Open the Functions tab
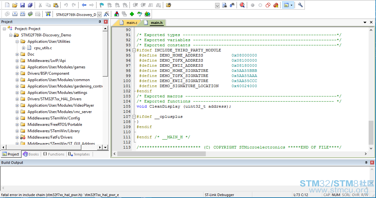The width and height of the screenshot is (376, 198). [54, 154]
